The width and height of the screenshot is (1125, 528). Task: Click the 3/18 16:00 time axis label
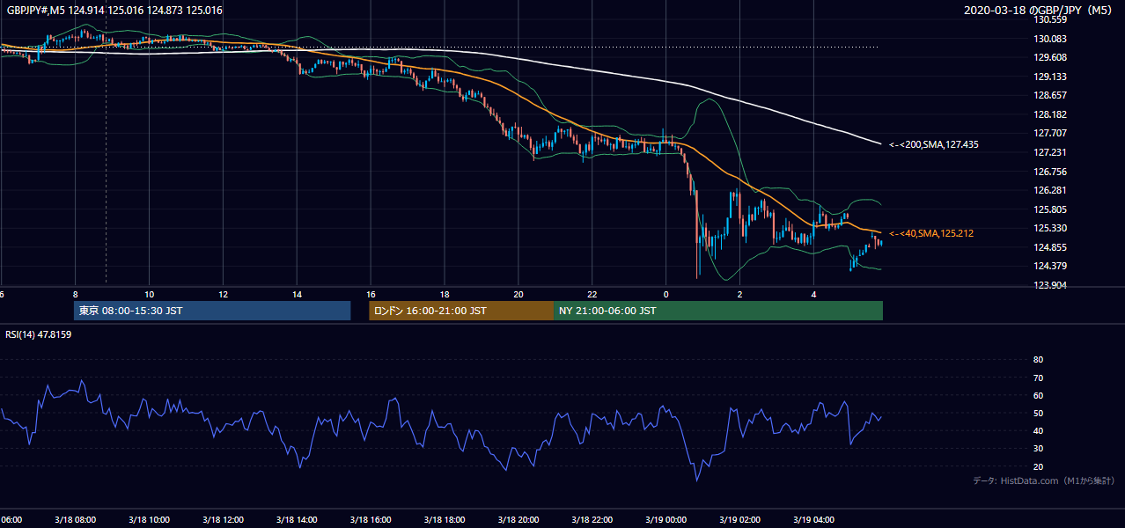click(370, 520)
